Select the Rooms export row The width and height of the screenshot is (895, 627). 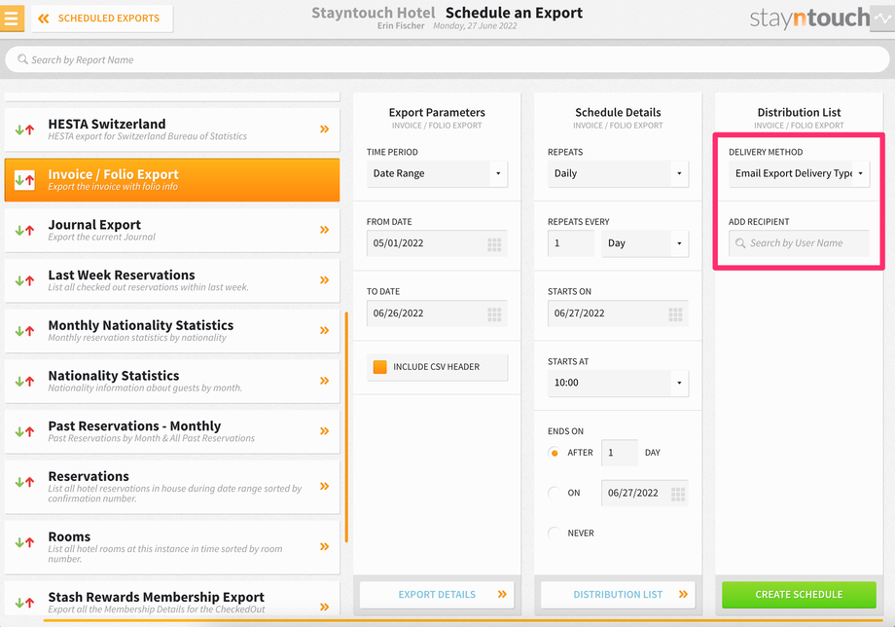[172, 547]
